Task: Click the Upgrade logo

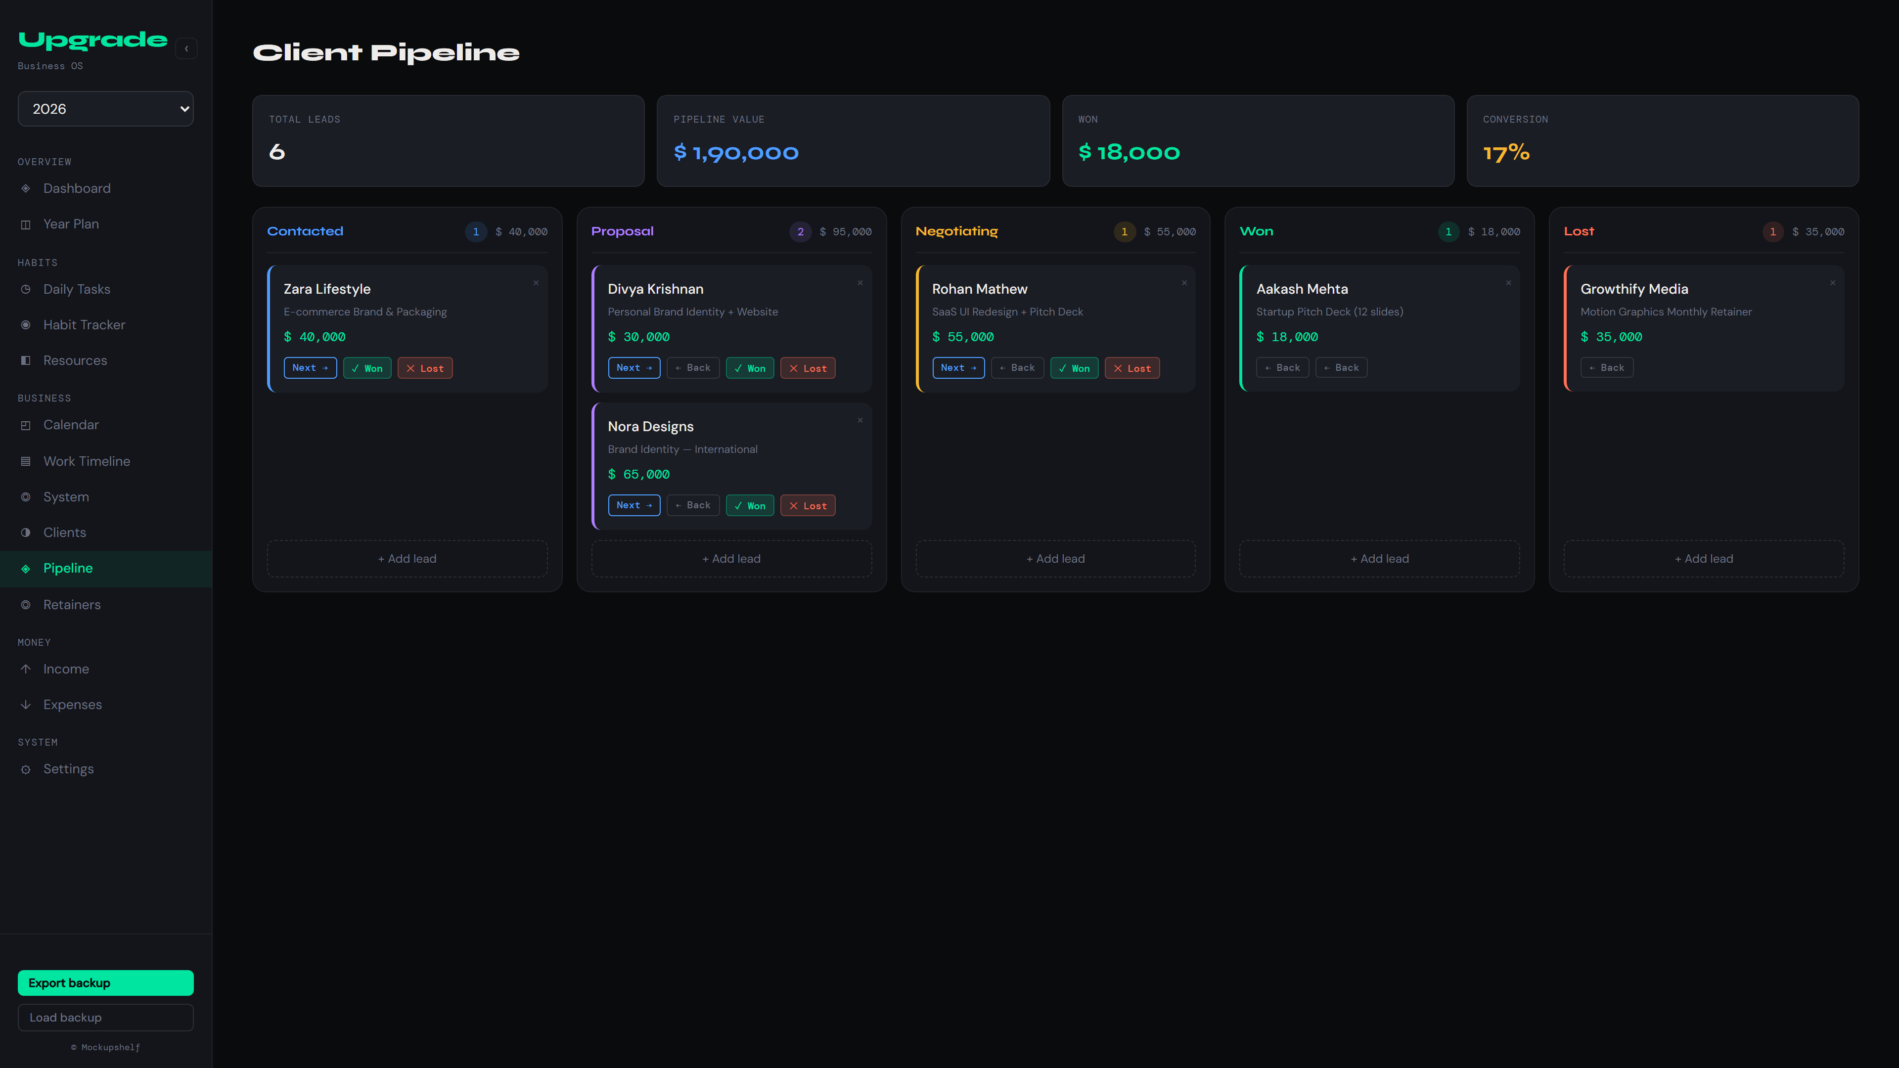Action: click(x=93, y=40)
